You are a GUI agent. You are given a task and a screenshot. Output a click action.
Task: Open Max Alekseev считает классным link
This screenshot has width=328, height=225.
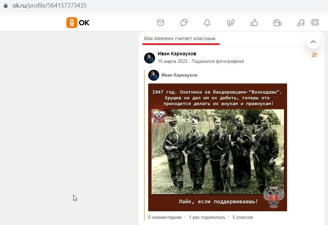click(179, 39)
